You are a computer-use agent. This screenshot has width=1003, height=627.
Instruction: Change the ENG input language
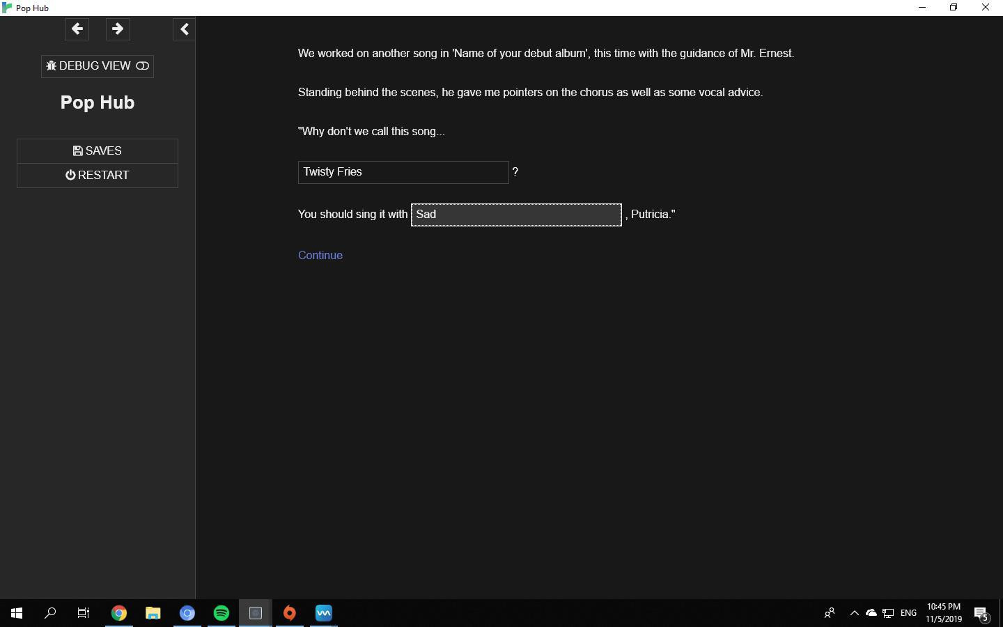click(x=908, y=613)
